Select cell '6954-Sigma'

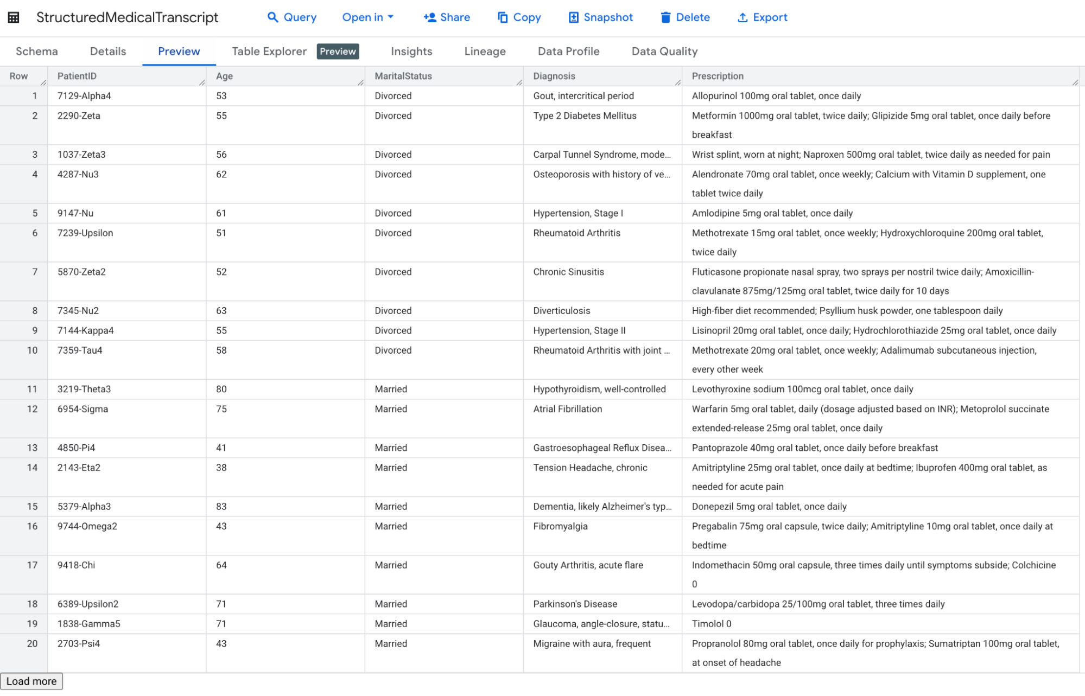[127, 418]
